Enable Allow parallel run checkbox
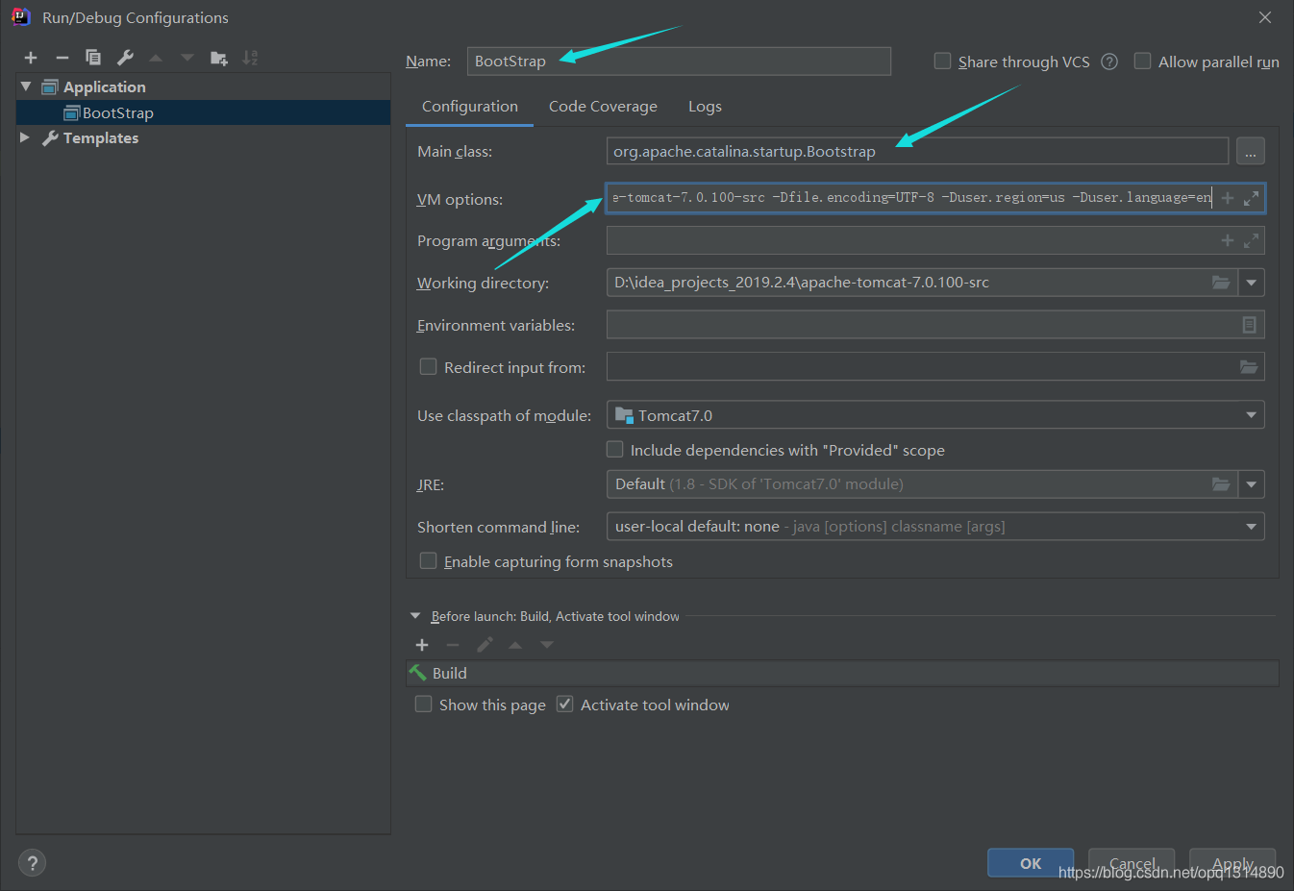 click(1142, 61)
